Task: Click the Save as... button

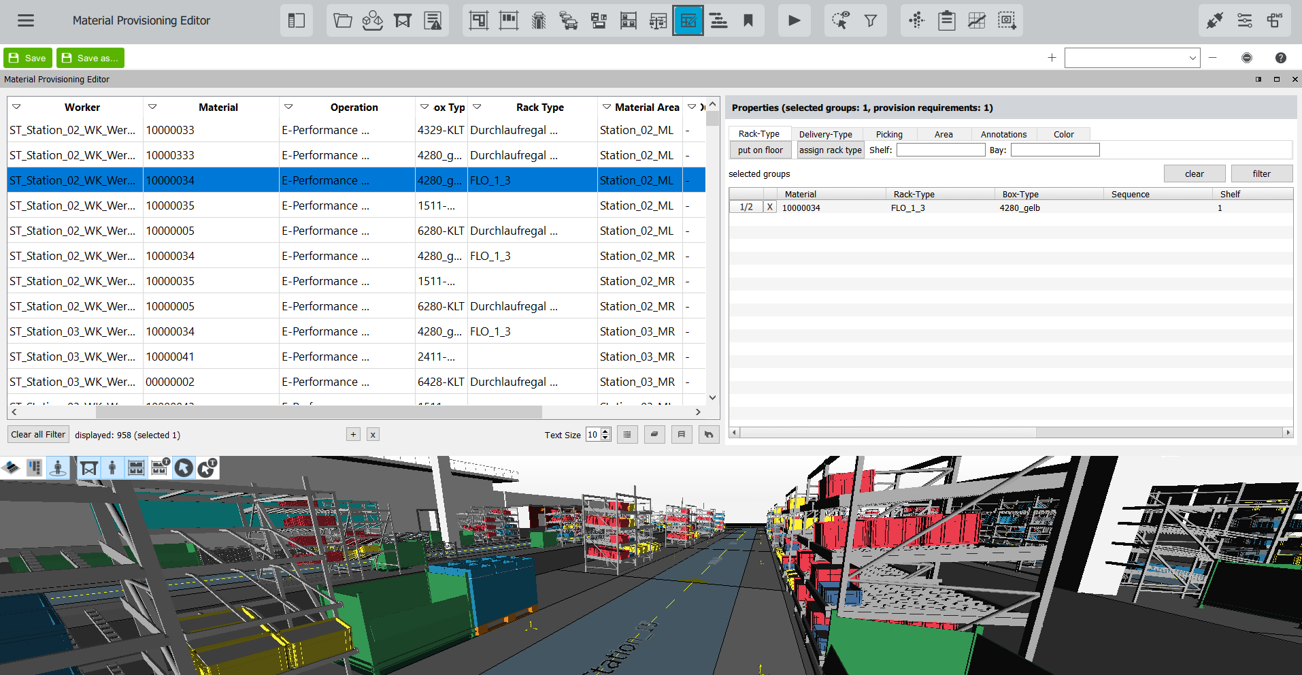Action: click(90, 58)
